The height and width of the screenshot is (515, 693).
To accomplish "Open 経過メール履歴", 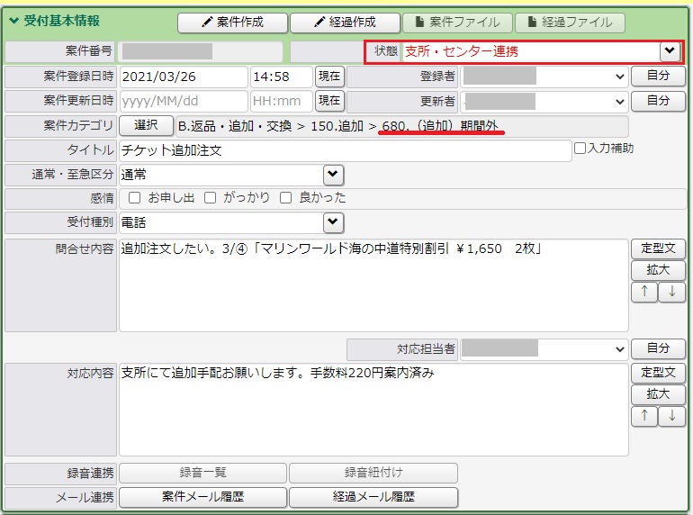I will [x=373, y=497].
